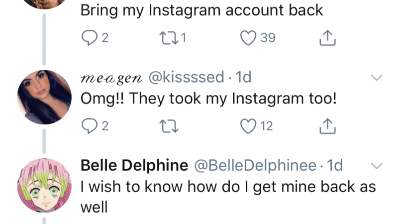Open the tweet 'I wish to know how...'
The height and width of the screenshot is (224, 398).
(228, 188)
